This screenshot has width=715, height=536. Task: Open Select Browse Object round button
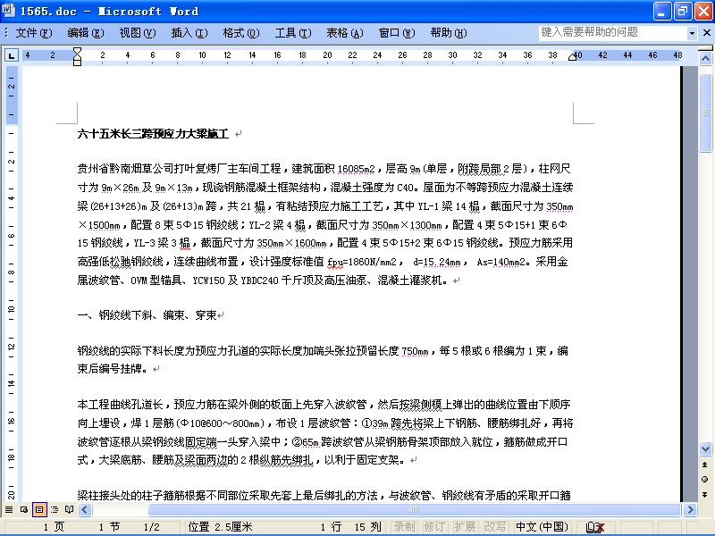coord(705,480)
